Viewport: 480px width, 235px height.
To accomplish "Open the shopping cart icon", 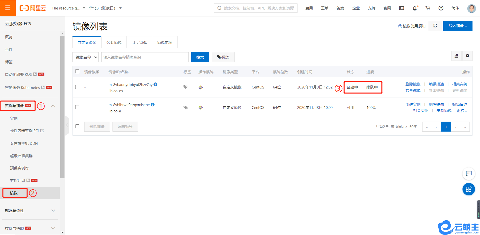I will (x=428, y=8).
